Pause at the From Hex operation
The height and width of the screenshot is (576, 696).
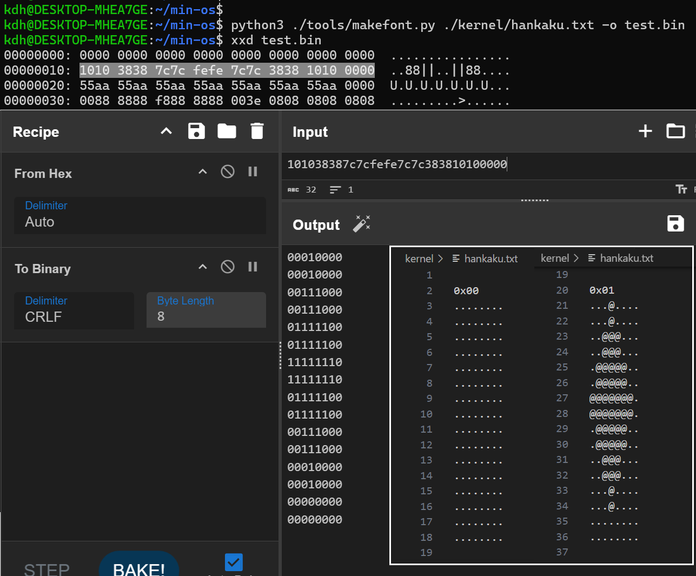click(x=253, y=172)
